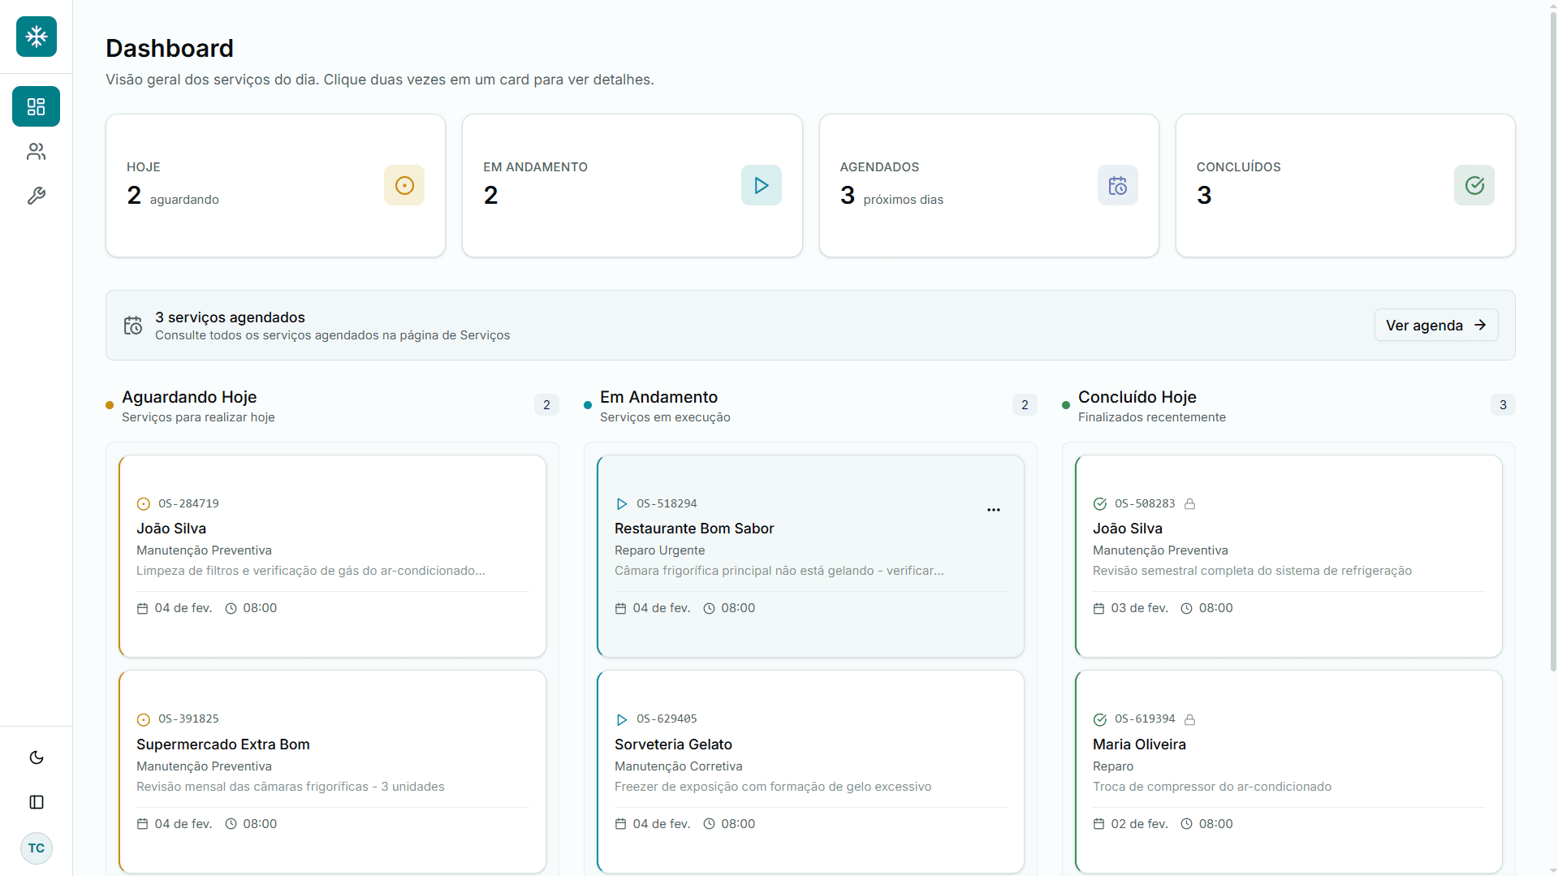Viewport: 1558px width, 876px height.
Task: Select the Sorveteria Gelato service card
Action: pyautogui.click(x=810, y=771)
